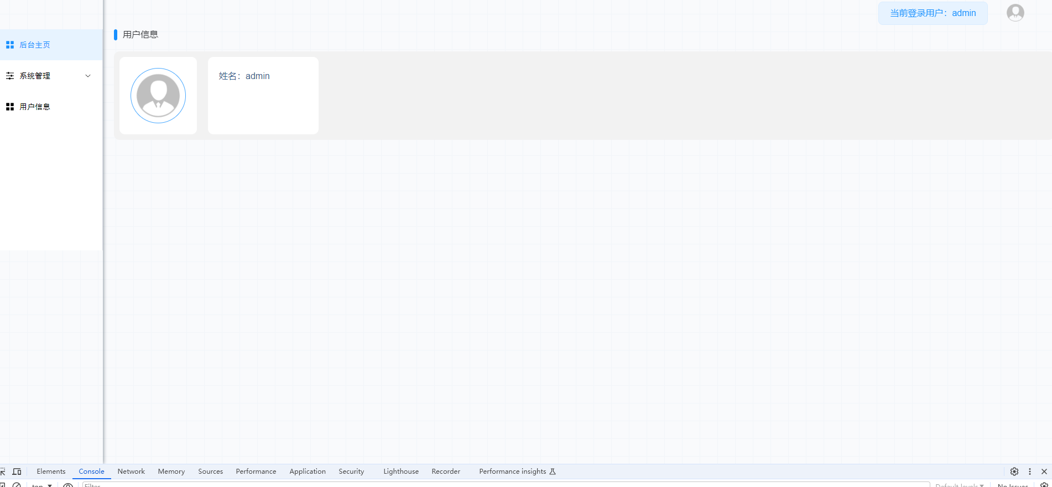Viewport: 1052px width, 487px height.
Task: Open DevTools settings gear
Action: (x=1014, y=472)
